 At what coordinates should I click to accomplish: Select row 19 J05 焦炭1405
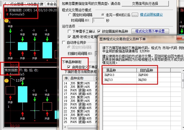coord(80,101)
